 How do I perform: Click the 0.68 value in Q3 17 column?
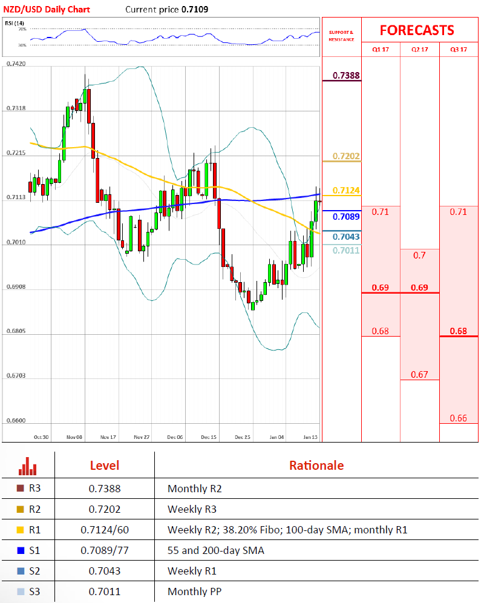(x=459, y=331)
